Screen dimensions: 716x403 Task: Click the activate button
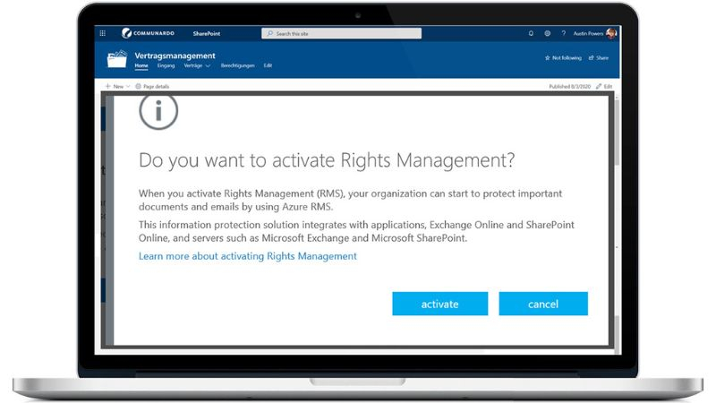pyautogui.click(x=439, y=304)
